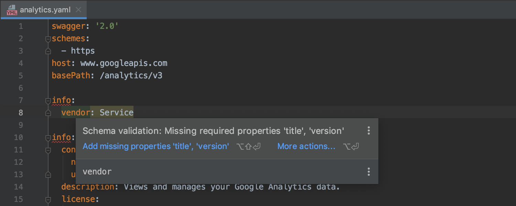Select the vendor item in the popup list

(x=97, y=171)
